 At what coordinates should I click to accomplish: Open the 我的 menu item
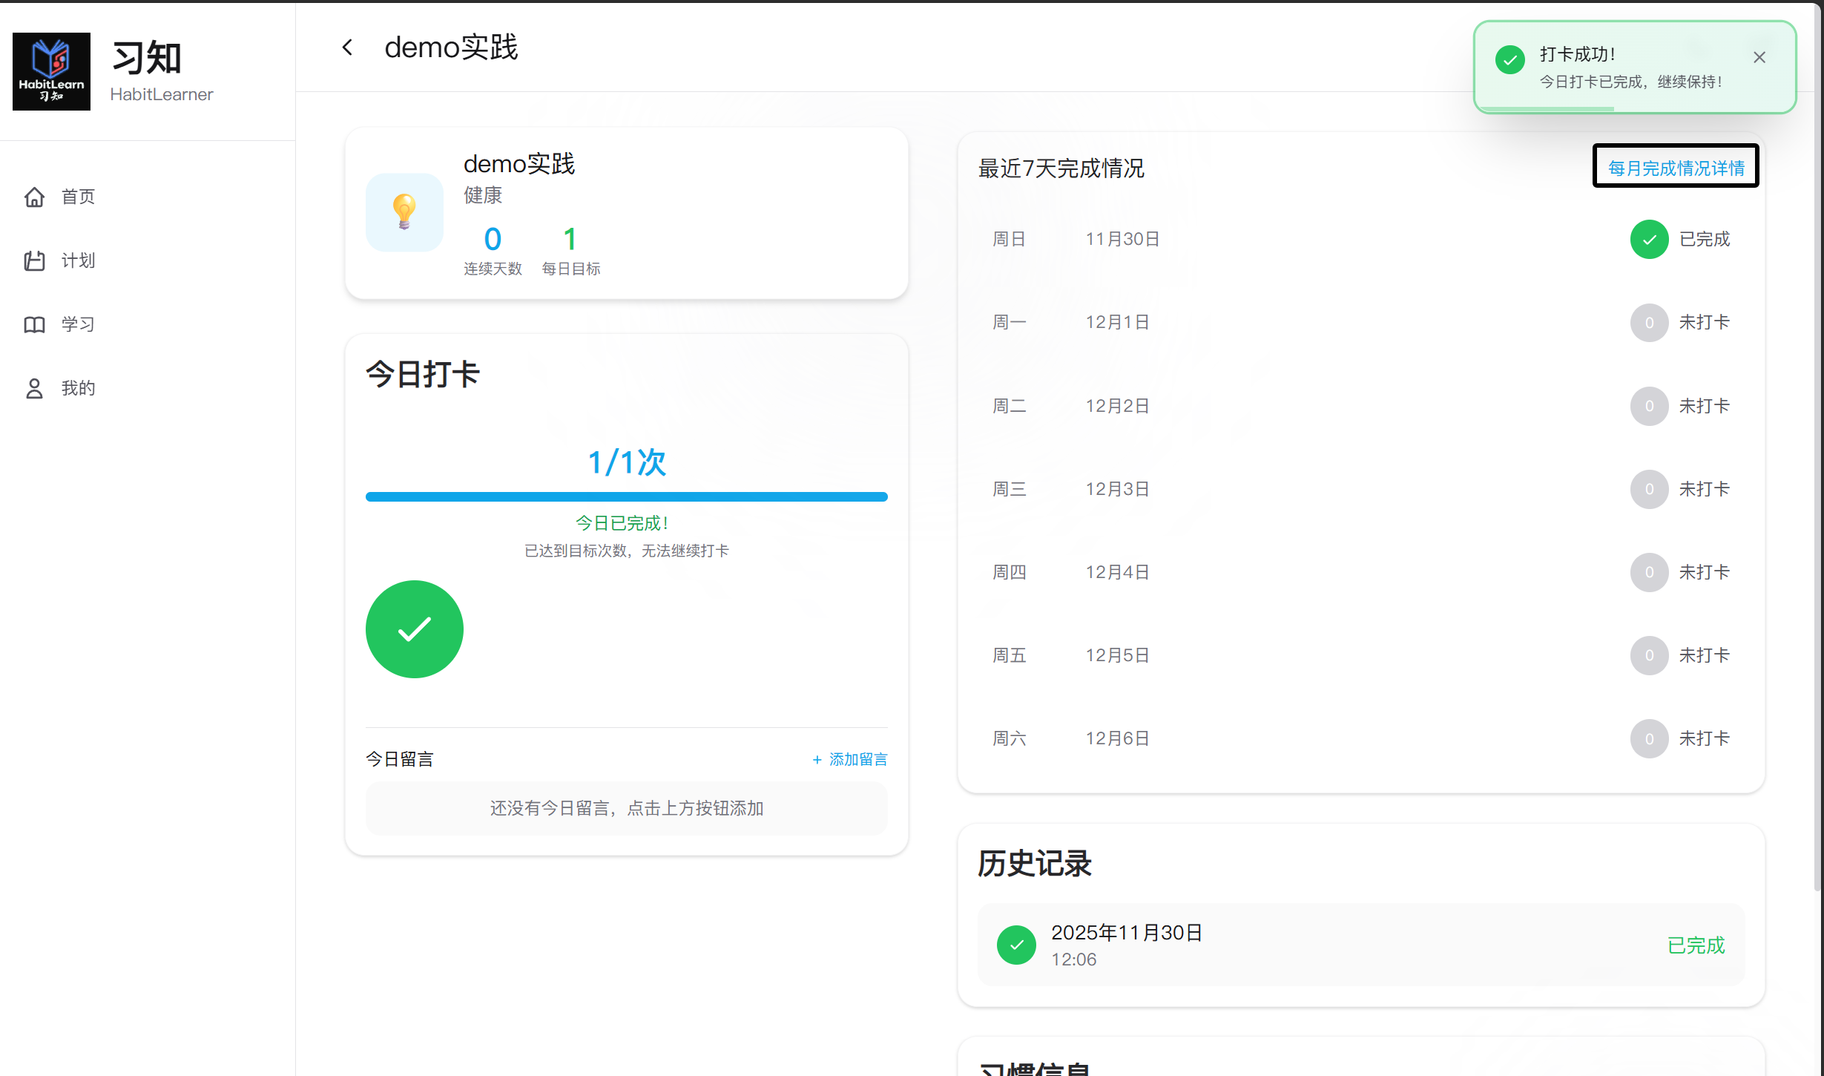click(x=77, y=387)
